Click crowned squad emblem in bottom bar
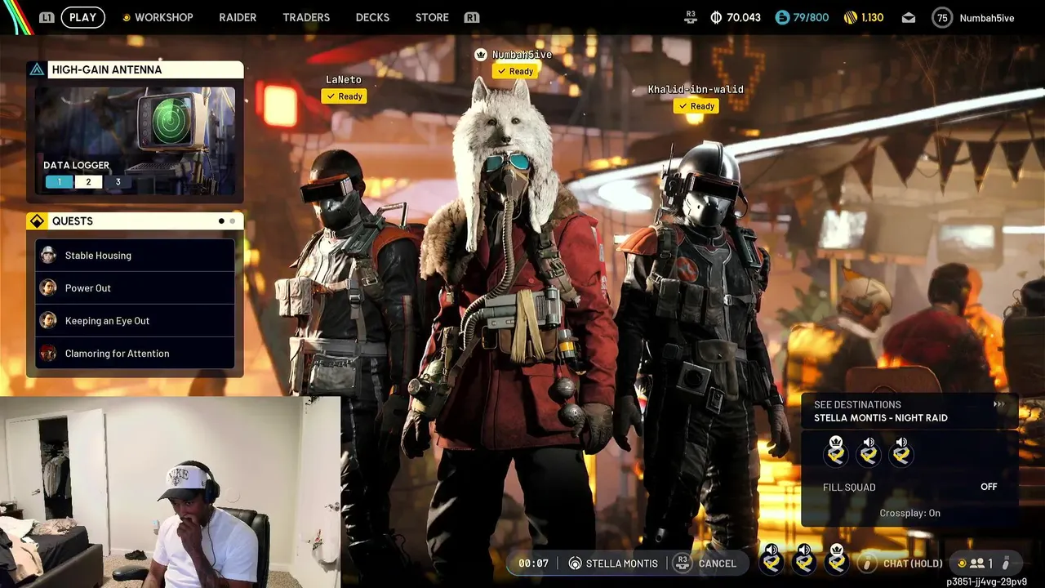1045x588 pixels. pyautogui.click(x=837, y=559)
